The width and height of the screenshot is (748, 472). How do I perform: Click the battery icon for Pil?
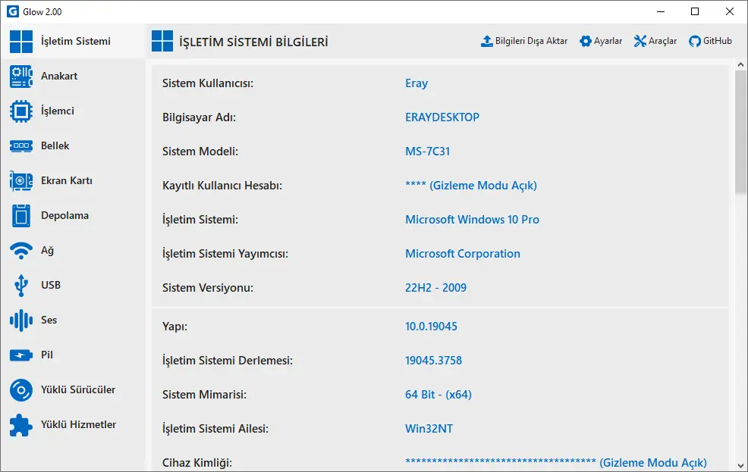(21, 355)
